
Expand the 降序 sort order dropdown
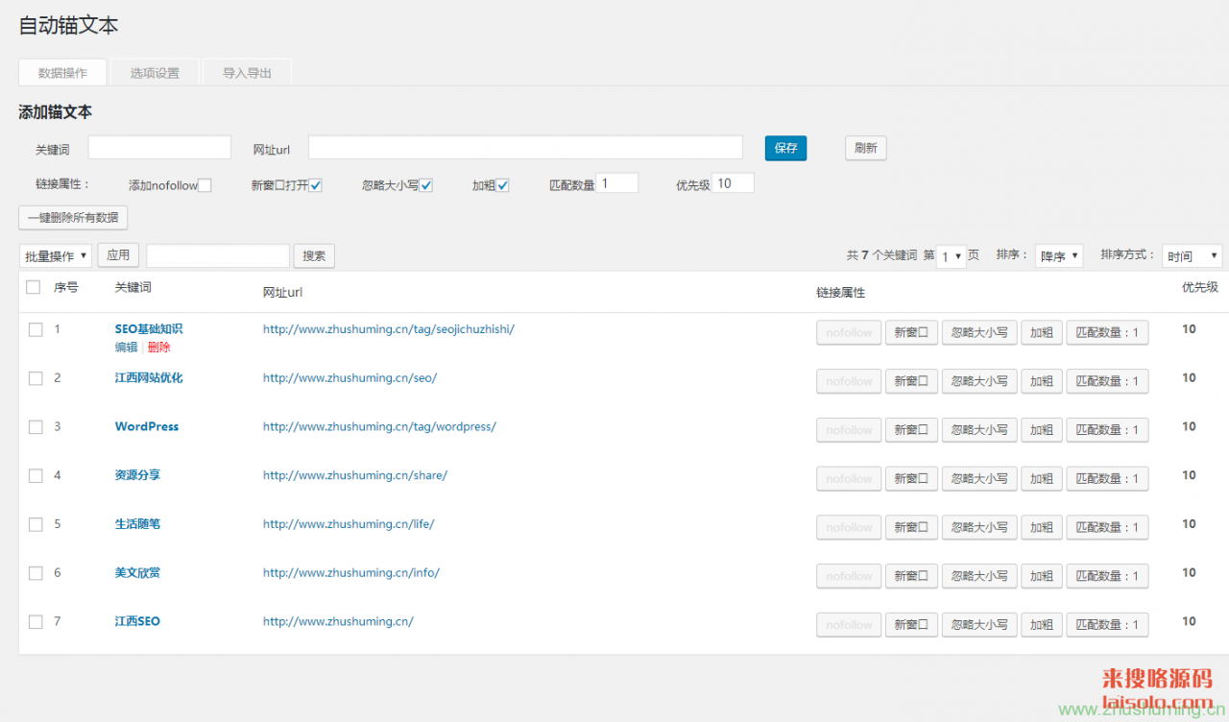click(1059, 256)
